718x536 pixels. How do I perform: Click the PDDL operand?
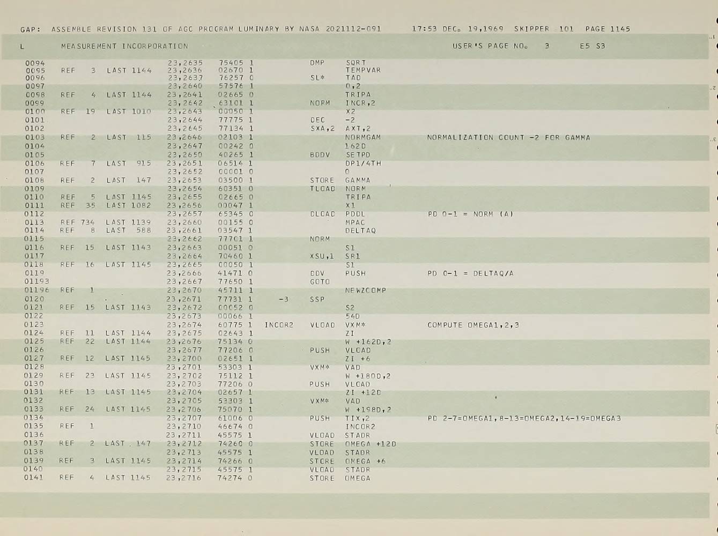(355, 214)
